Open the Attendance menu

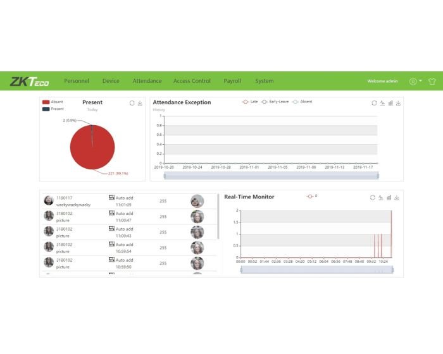pos(147,81)
